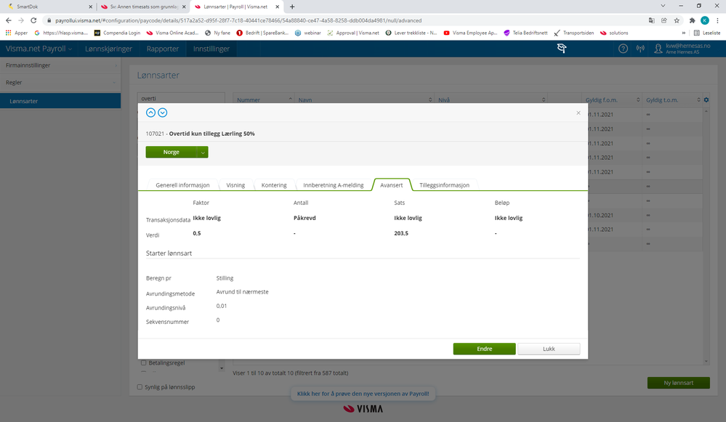This screenshot has width=726, height=422.
Task: Click the search field containing overti
Action: click(x=181, y=98)
